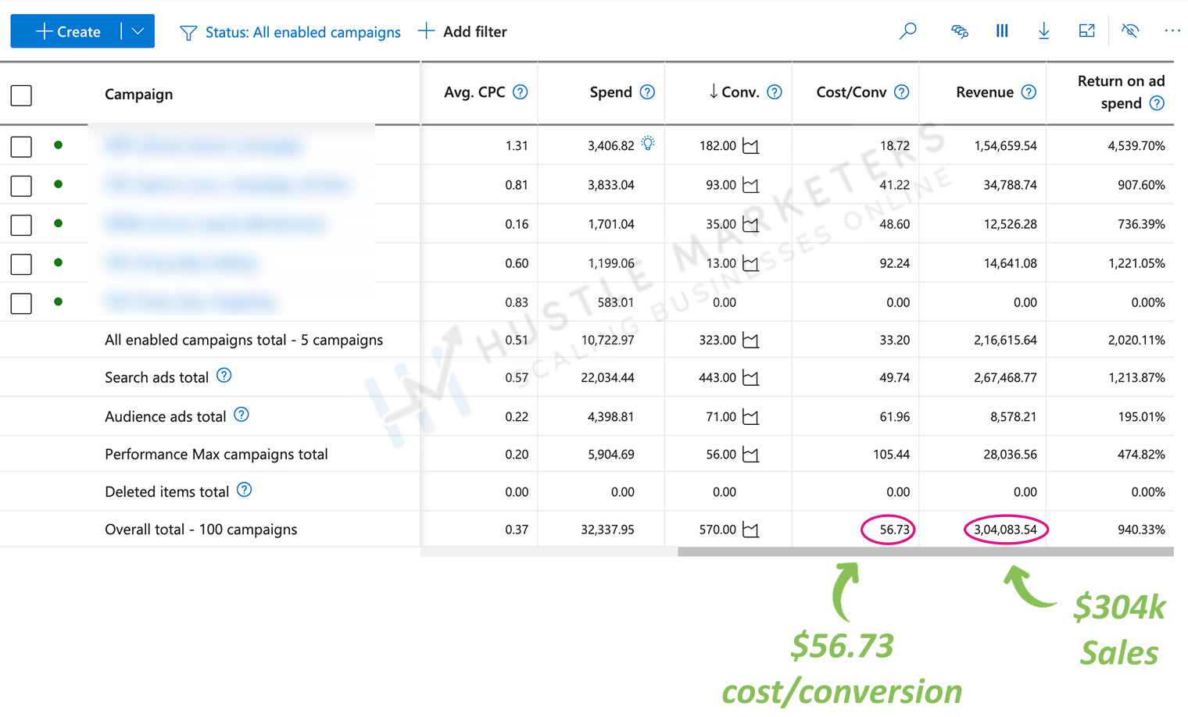Open the blurred campaign name with 3,833.04 spend
The width and height of the screenshot is (1188, 717).
(x=227, y=185)
